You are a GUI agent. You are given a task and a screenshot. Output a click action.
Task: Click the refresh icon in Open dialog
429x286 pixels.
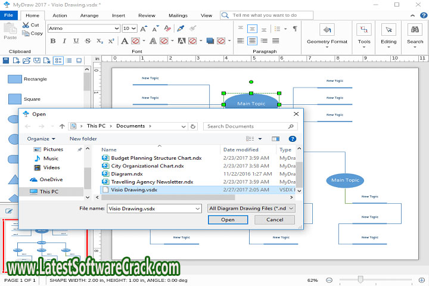coord(193,126)
